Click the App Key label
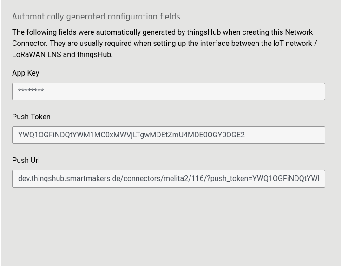The image size is (341, 266). click(x=26, y=73)
